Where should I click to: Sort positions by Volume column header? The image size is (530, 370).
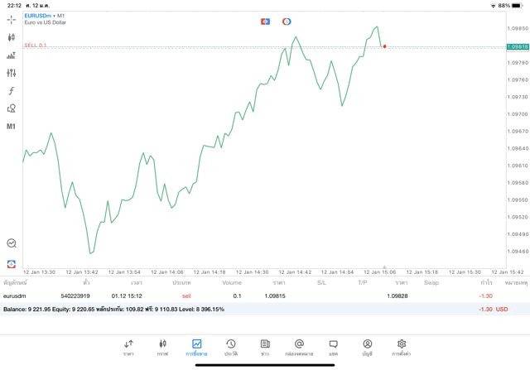[231, 282]
